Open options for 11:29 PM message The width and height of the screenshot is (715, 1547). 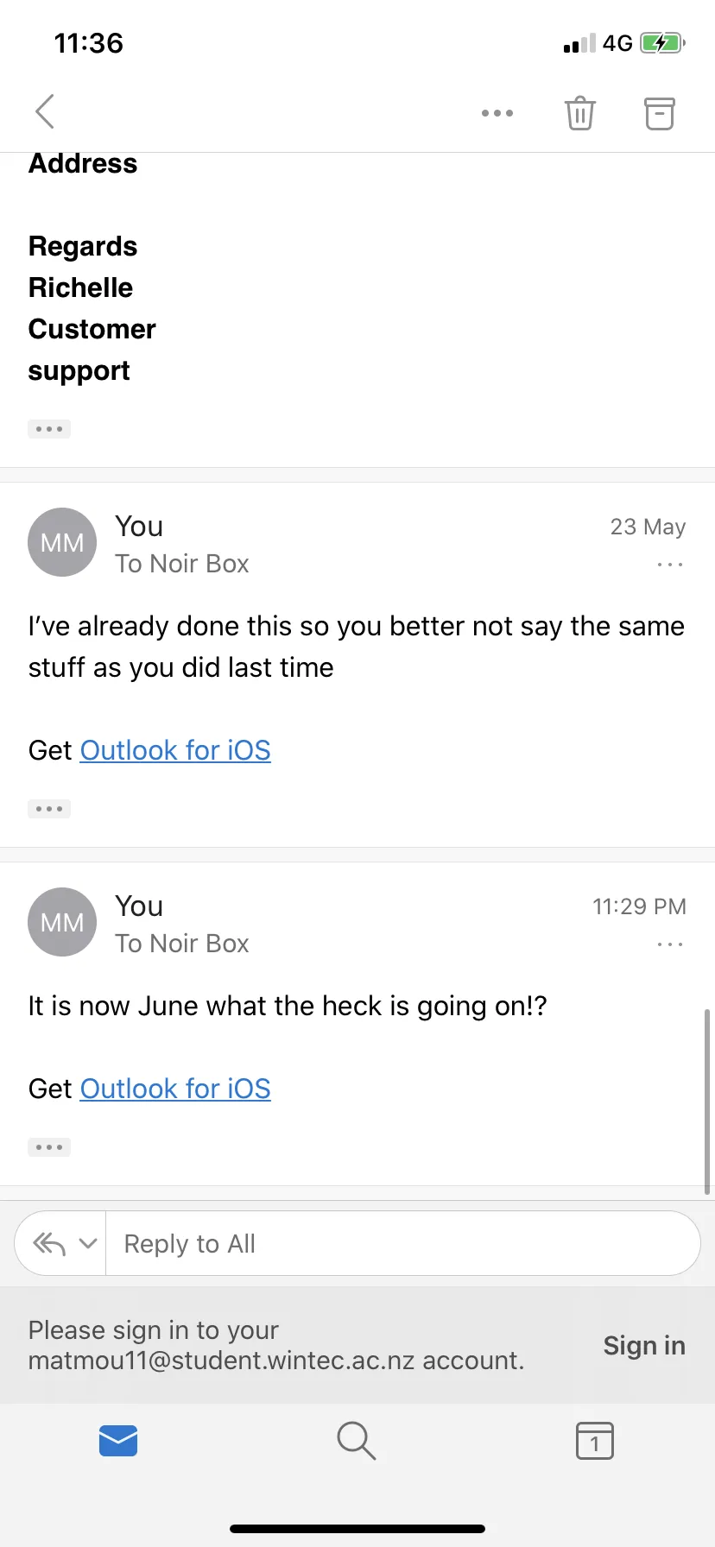(670, 944)
